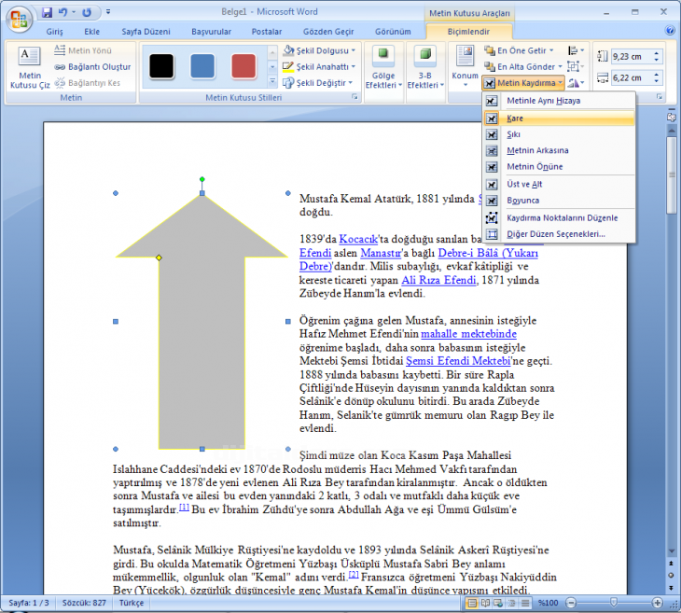
Task: Open Şemsi Efendi Mektebi link
Action: pos(458,361)
